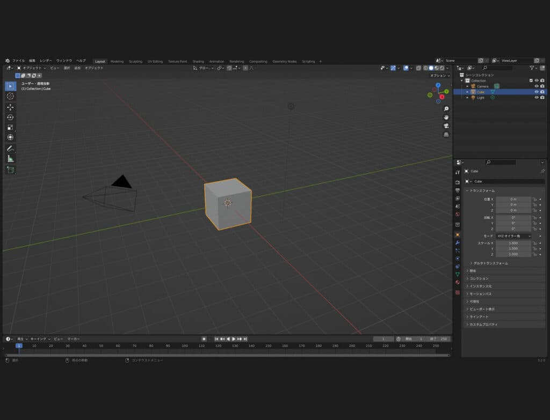Open the XYZ オイラー角 rotation mode dropdown
Screen dimensions: 550x420
[x=513, y=236]
